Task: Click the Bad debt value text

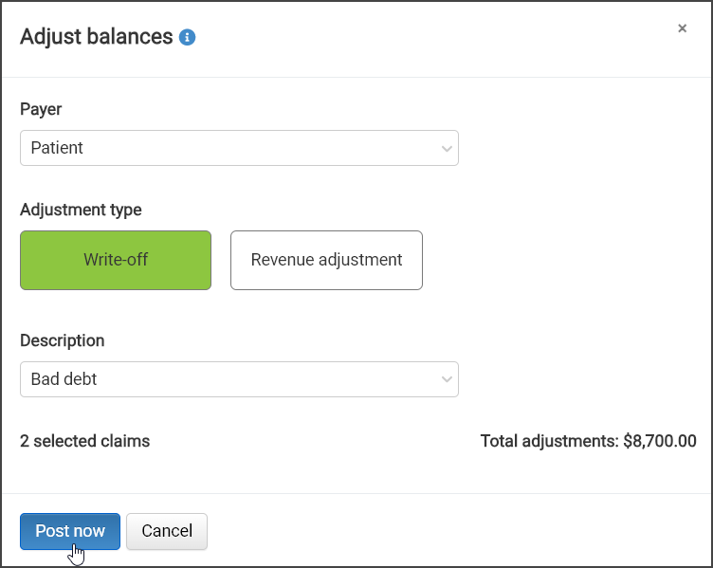Action: (64, 379)
